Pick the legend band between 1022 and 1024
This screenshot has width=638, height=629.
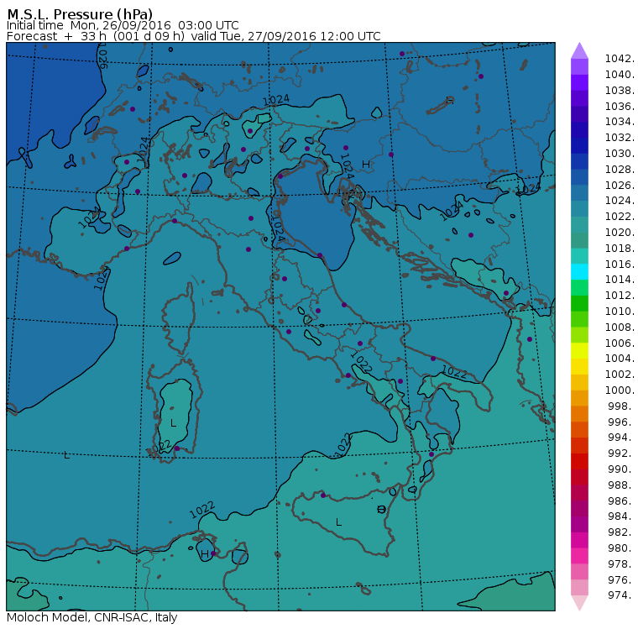[579, 209]
